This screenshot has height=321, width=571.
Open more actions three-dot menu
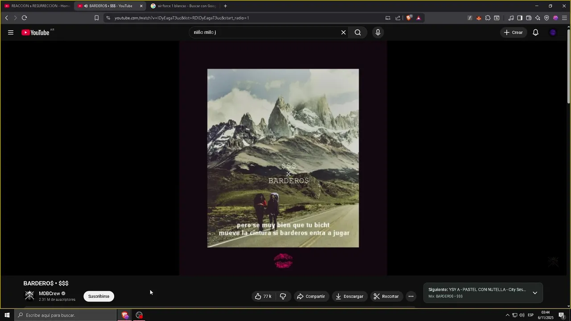tap(411, 296)
